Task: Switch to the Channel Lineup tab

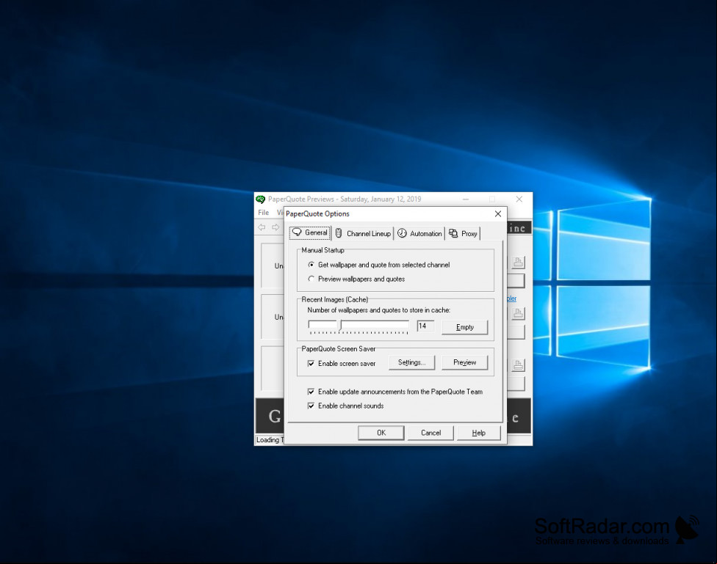Action: [363, 233]
